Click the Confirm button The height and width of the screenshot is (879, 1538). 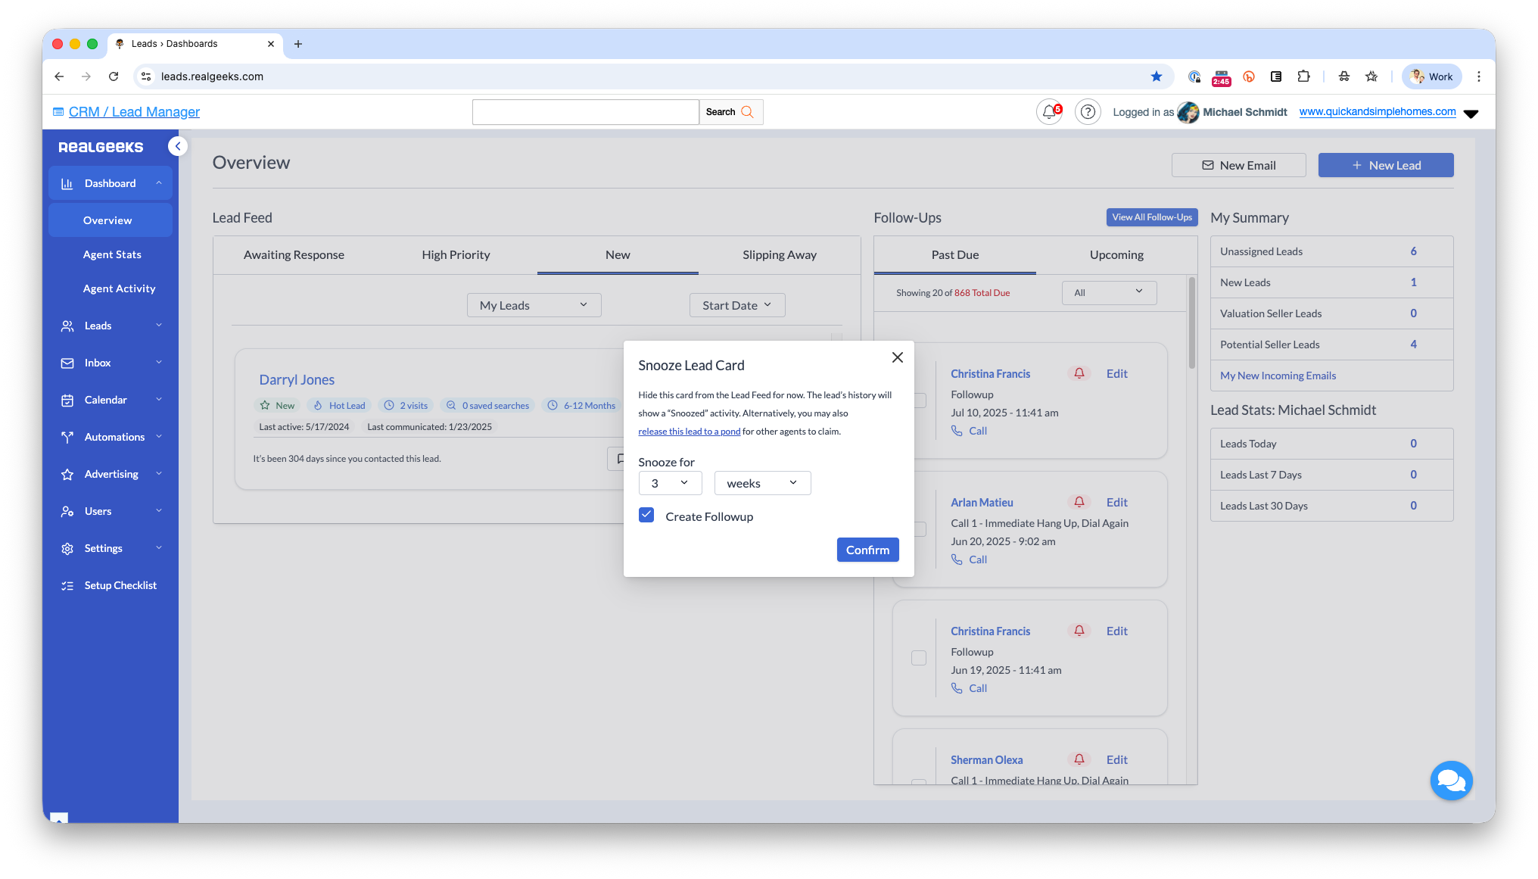click(867, 550)
